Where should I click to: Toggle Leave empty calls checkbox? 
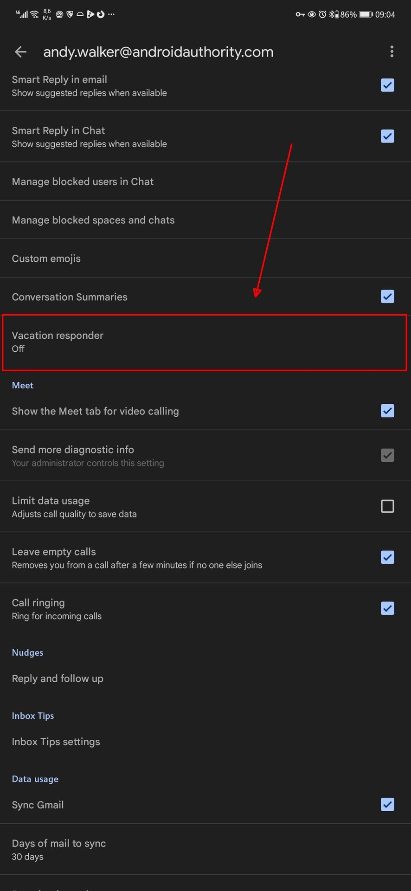[387, 557]
